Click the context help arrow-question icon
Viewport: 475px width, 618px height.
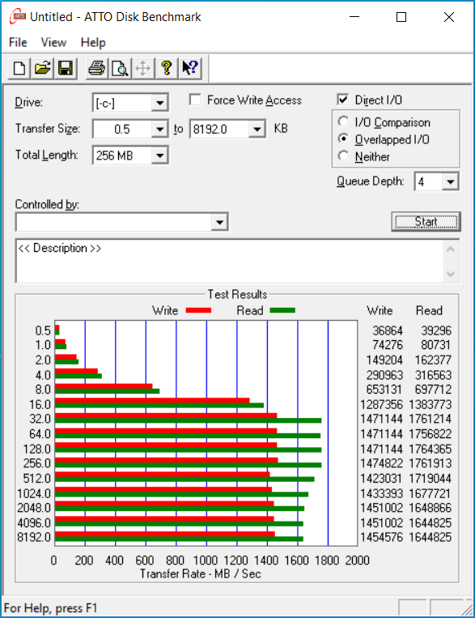tap(190, 69)
